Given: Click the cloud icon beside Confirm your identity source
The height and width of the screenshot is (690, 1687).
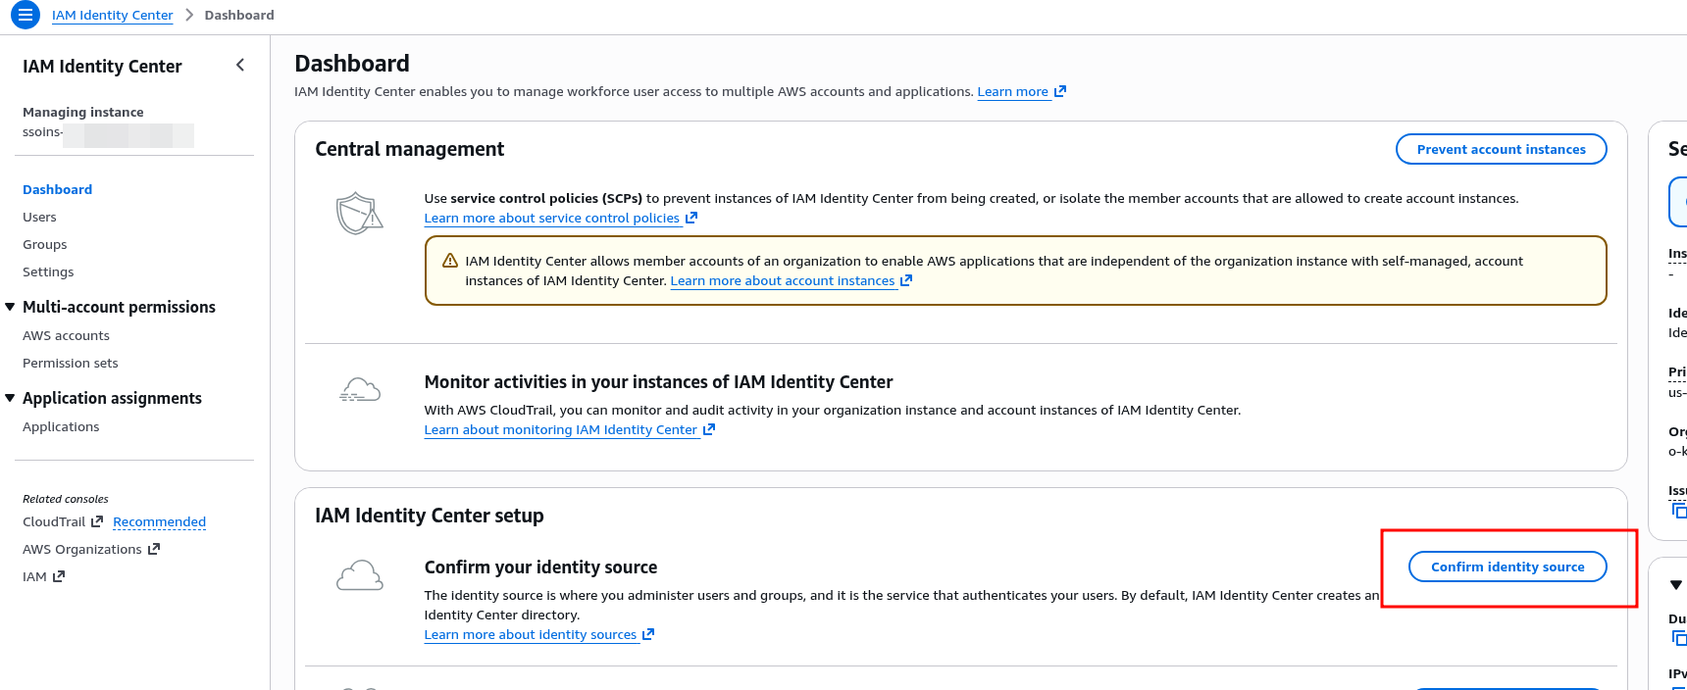Looking at the screenshot, I should (x=359, y=575).
